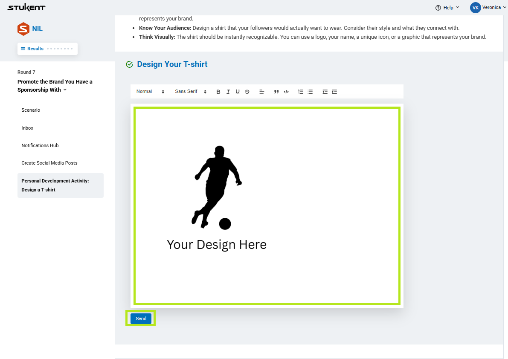
Task: Decrease the indent level
Action: click(325, 92)
